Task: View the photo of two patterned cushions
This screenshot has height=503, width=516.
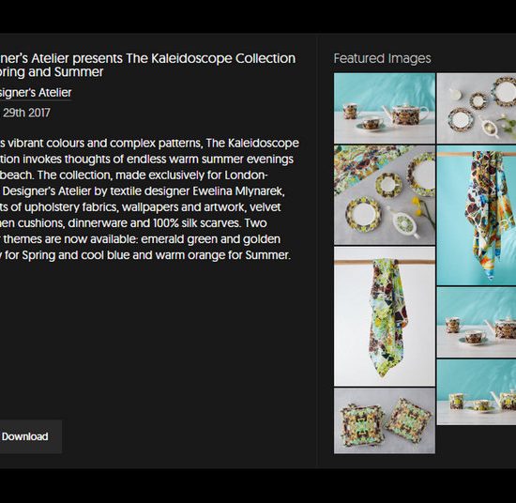Action: click(385, 420)
